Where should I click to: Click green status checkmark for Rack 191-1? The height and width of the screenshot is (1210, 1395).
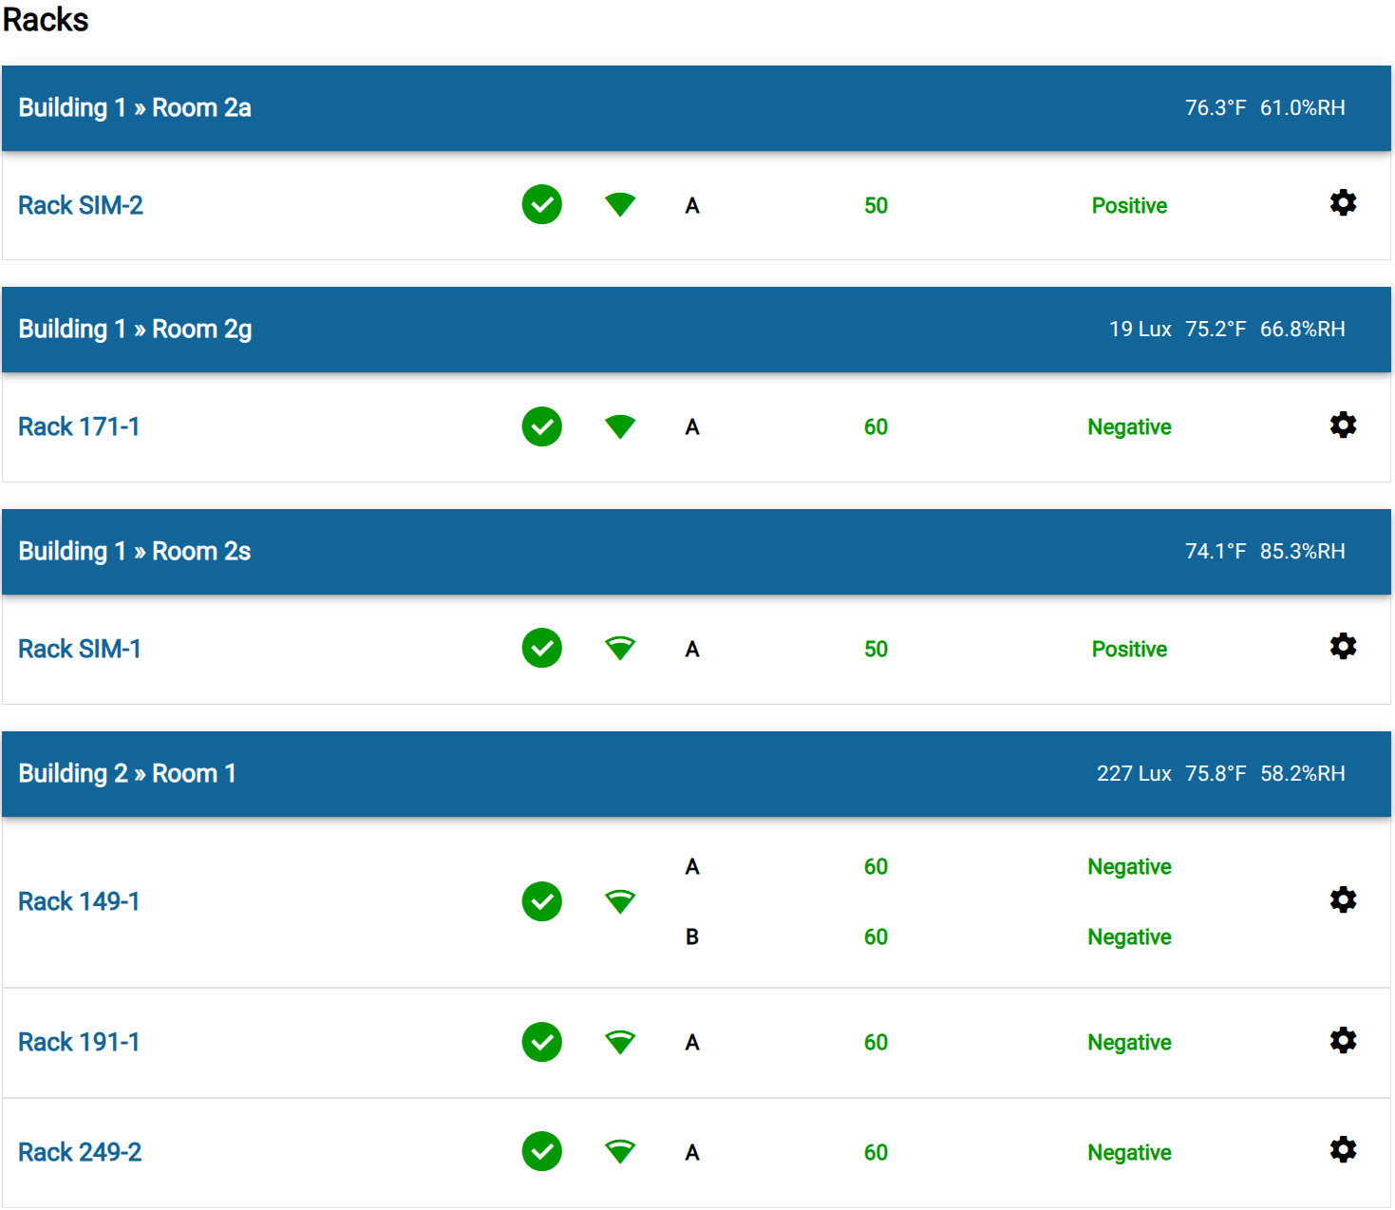tap(542, 1042)
